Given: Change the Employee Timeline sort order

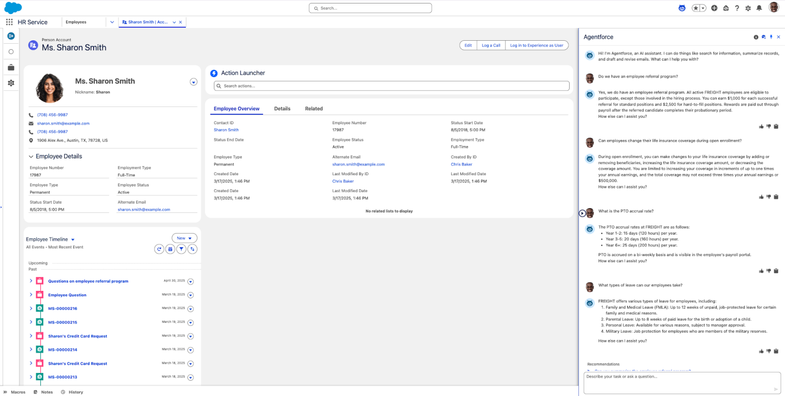Looking at the screenshot, I should tap(192, 249).
